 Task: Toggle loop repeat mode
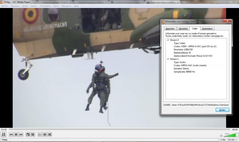(x=45, y=135)
